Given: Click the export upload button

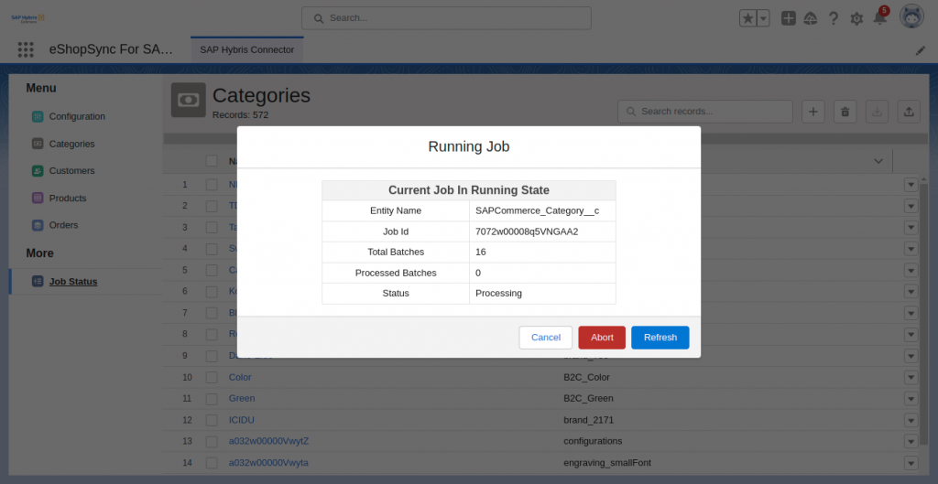Looking at the screenshot, I should click(x=909, y=112).
